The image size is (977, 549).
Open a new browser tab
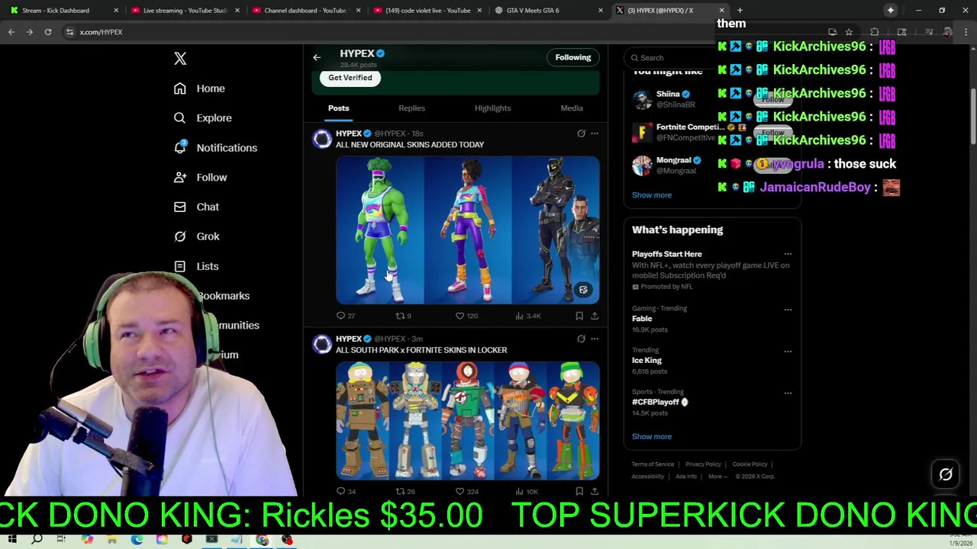(x=740, y=11)
